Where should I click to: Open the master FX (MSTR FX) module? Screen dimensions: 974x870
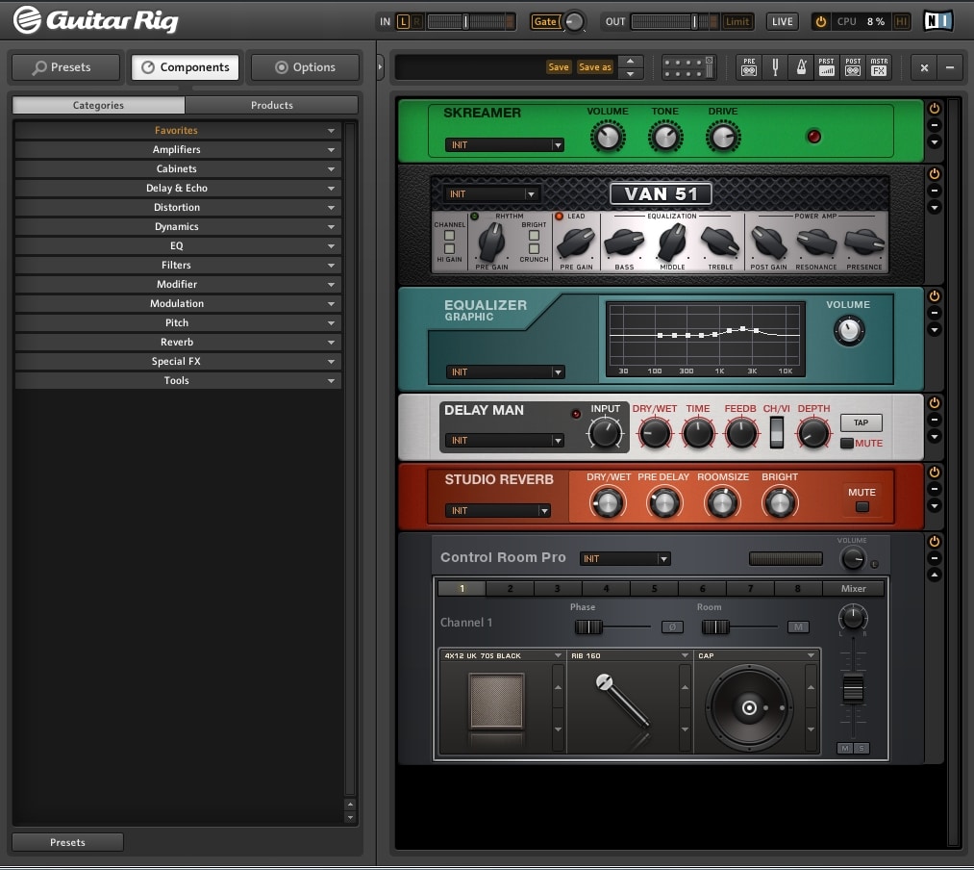[x=879, y=66]
